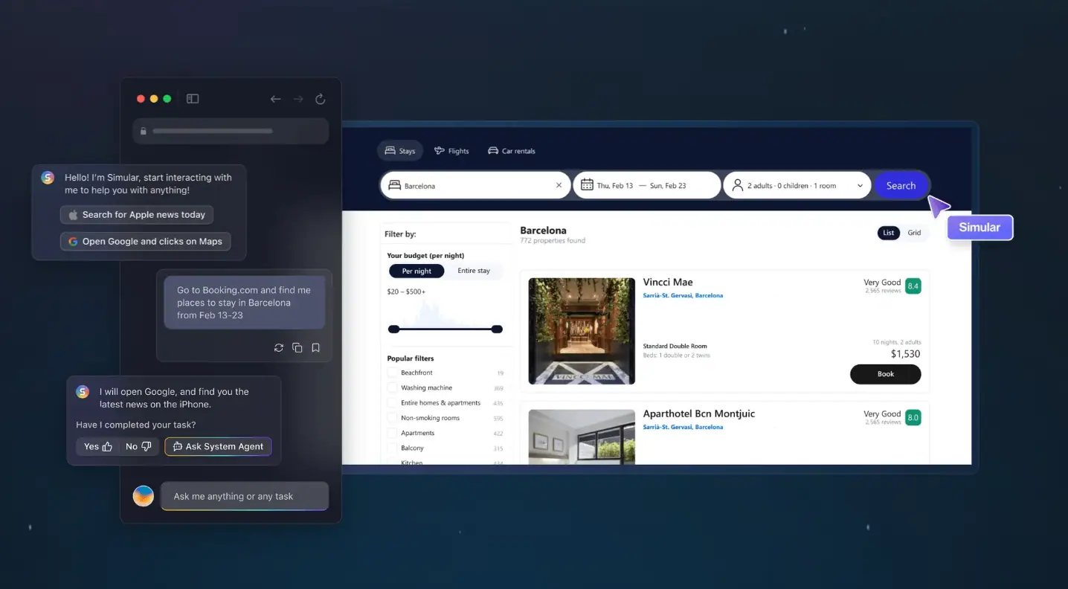
Task: Open Aparthotel Bcn Montjuic location link
Action: pyautogui.click(x=683, y=428)
